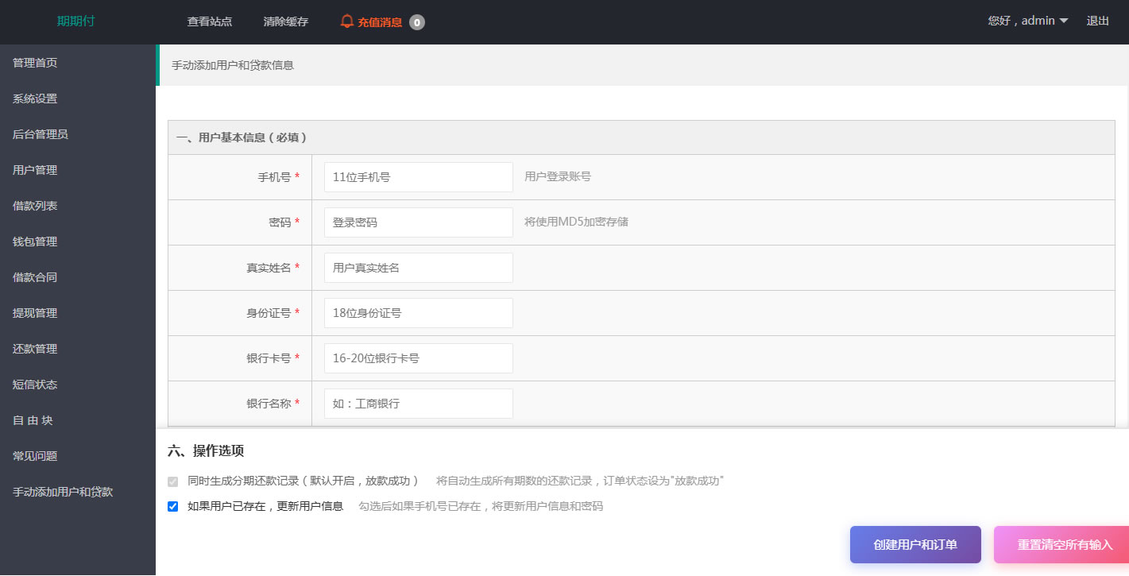Open the admin user dropdown arrow

click(x=1064, y=21)
